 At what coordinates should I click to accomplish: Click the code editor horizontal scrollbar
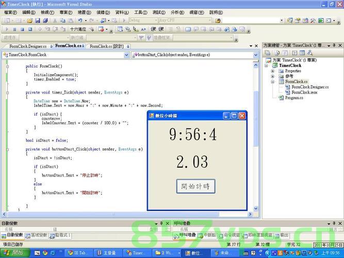point(113,214)
